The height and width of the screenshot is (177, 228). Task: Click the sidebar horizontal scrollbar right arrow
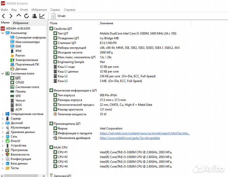(x=44, y=176)
